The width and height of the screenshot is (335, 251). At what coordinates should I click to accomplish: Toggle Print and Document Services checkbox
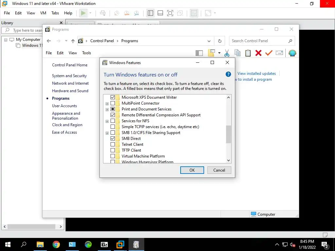(113, 109)
